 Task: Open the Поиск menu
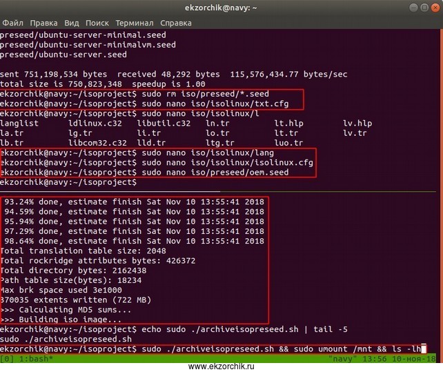click(x=97, y=23)
